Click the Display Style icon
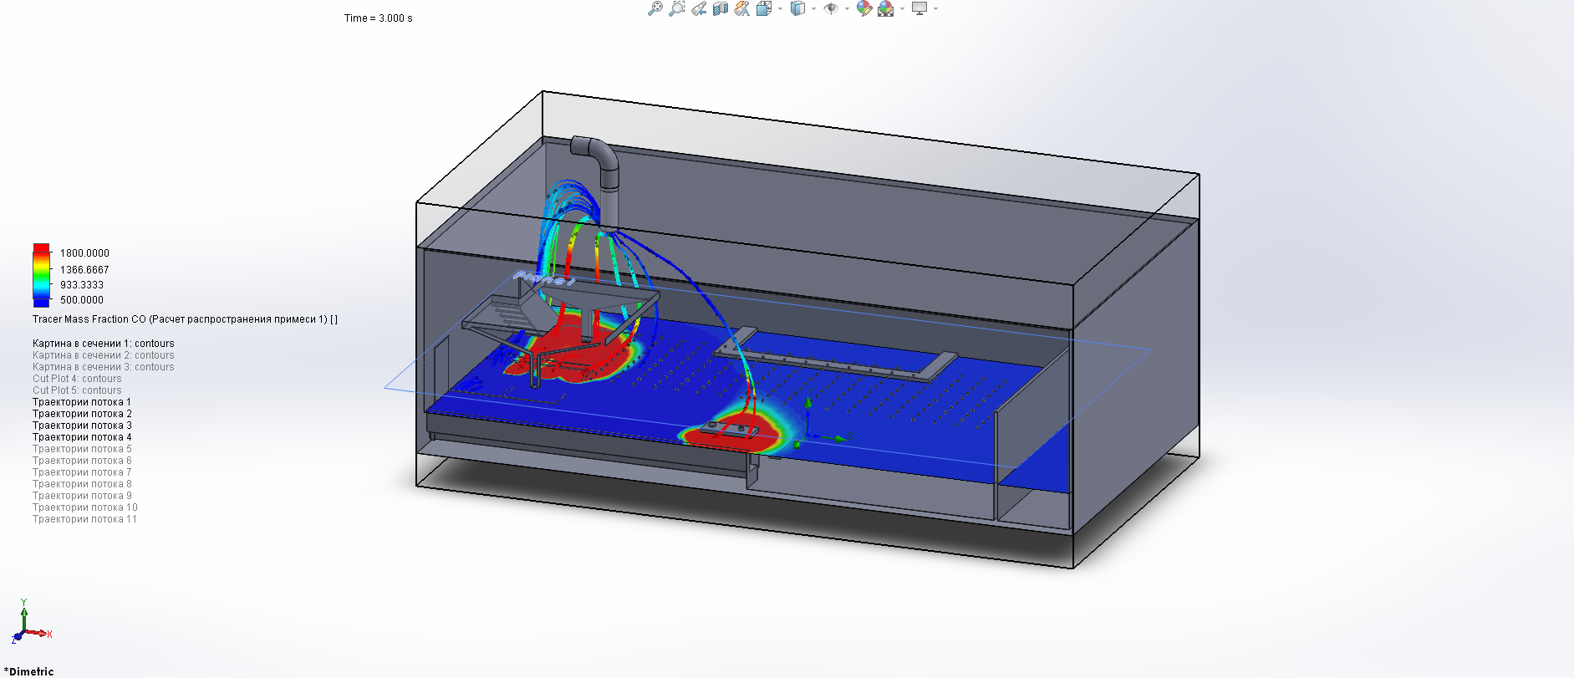This screenshot has width=1574, height=678. (x=797, y=8)
